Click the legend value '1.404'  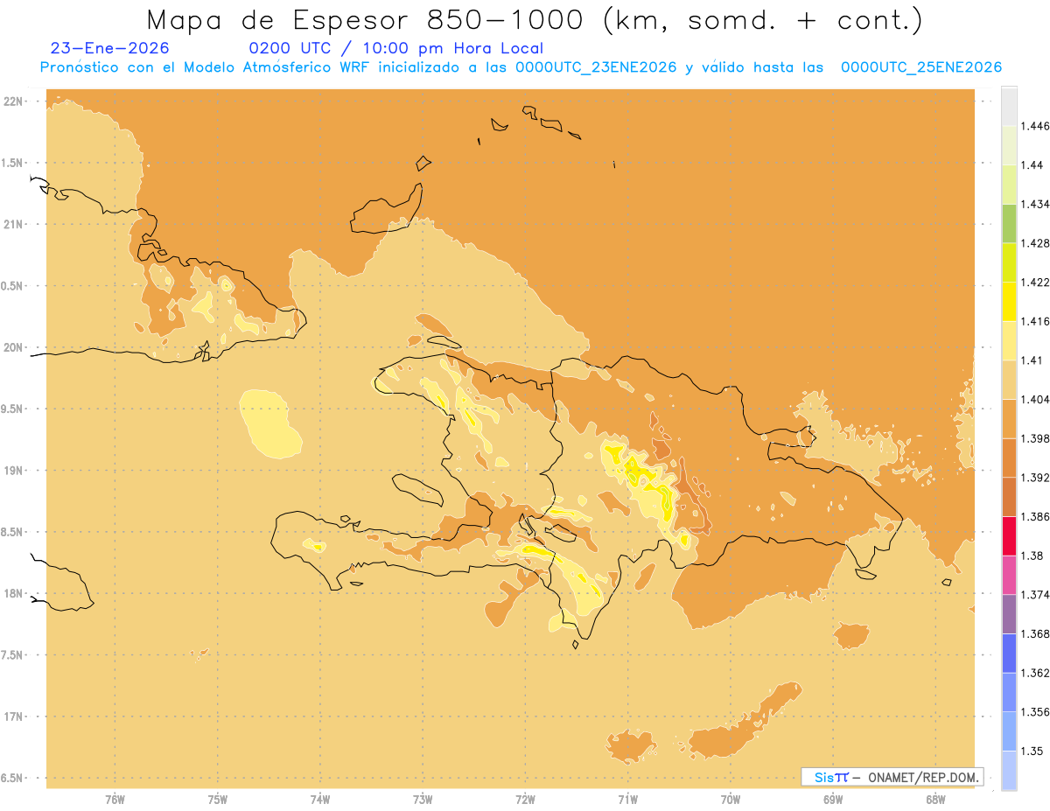[1037, 399]
